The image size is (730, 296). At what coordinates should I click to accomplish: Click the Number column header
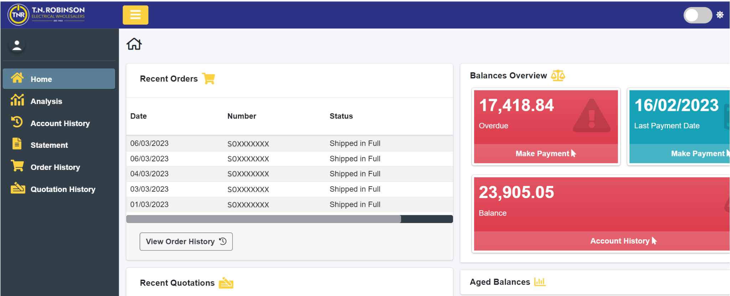[242, 116]
